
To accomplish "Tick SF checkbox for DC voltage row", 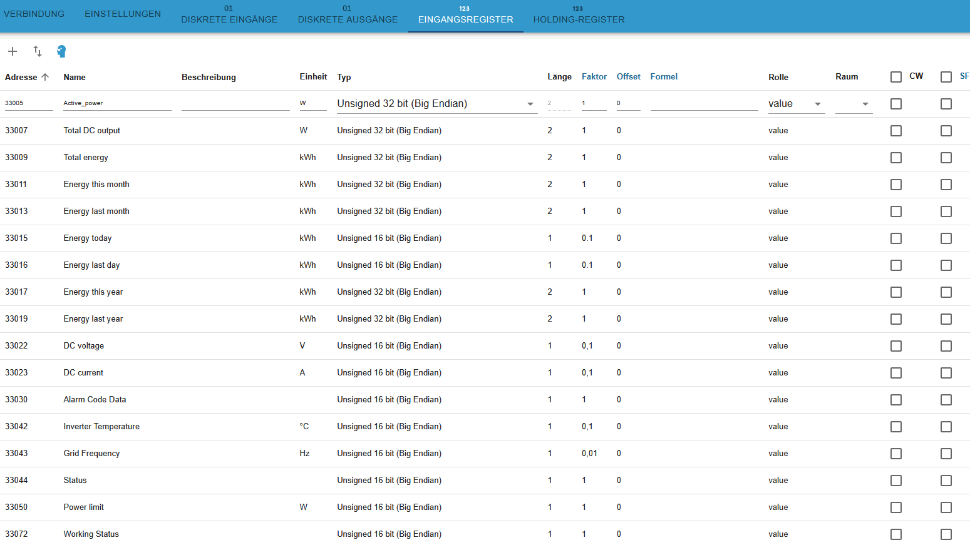I will [946, 346].
